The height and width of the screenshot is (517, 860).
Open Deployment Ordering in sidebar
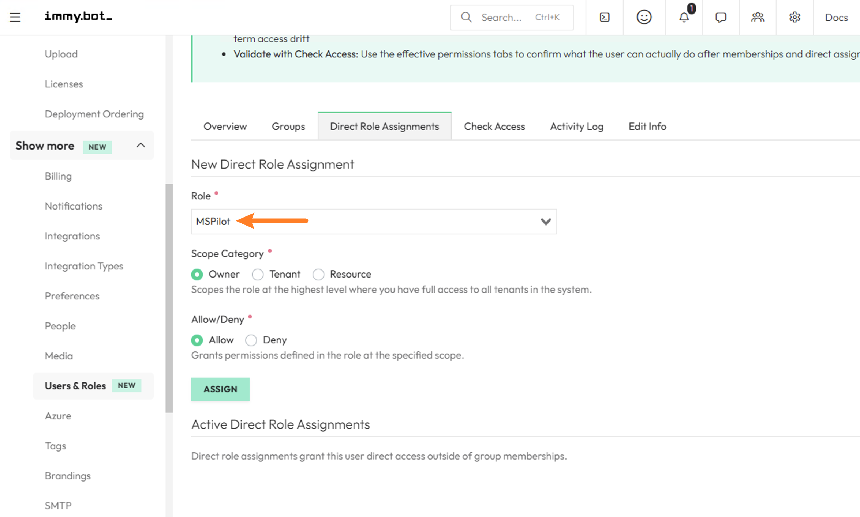[94, 114]
